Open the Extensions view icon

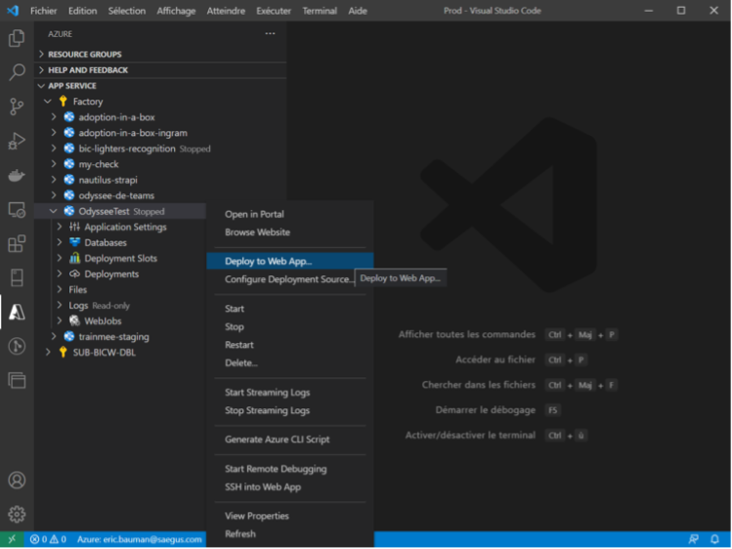(x=17, y=244)
